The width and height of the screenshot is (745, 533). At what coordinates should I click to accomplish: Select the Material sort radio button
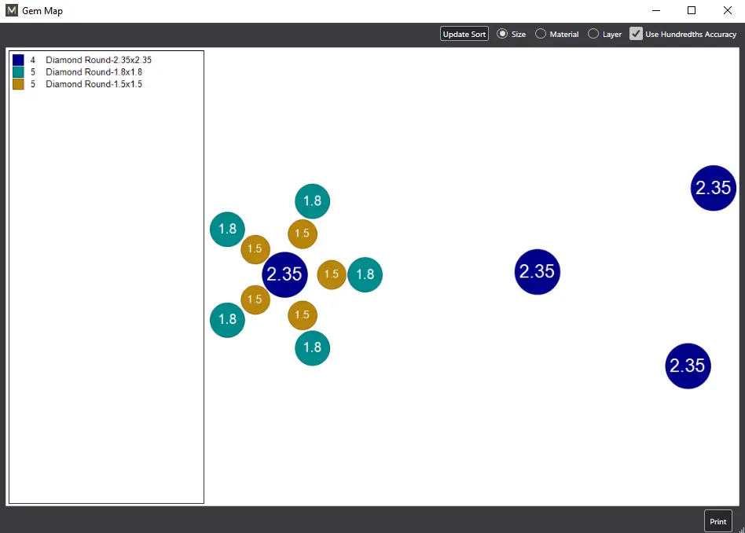point(541,34)
